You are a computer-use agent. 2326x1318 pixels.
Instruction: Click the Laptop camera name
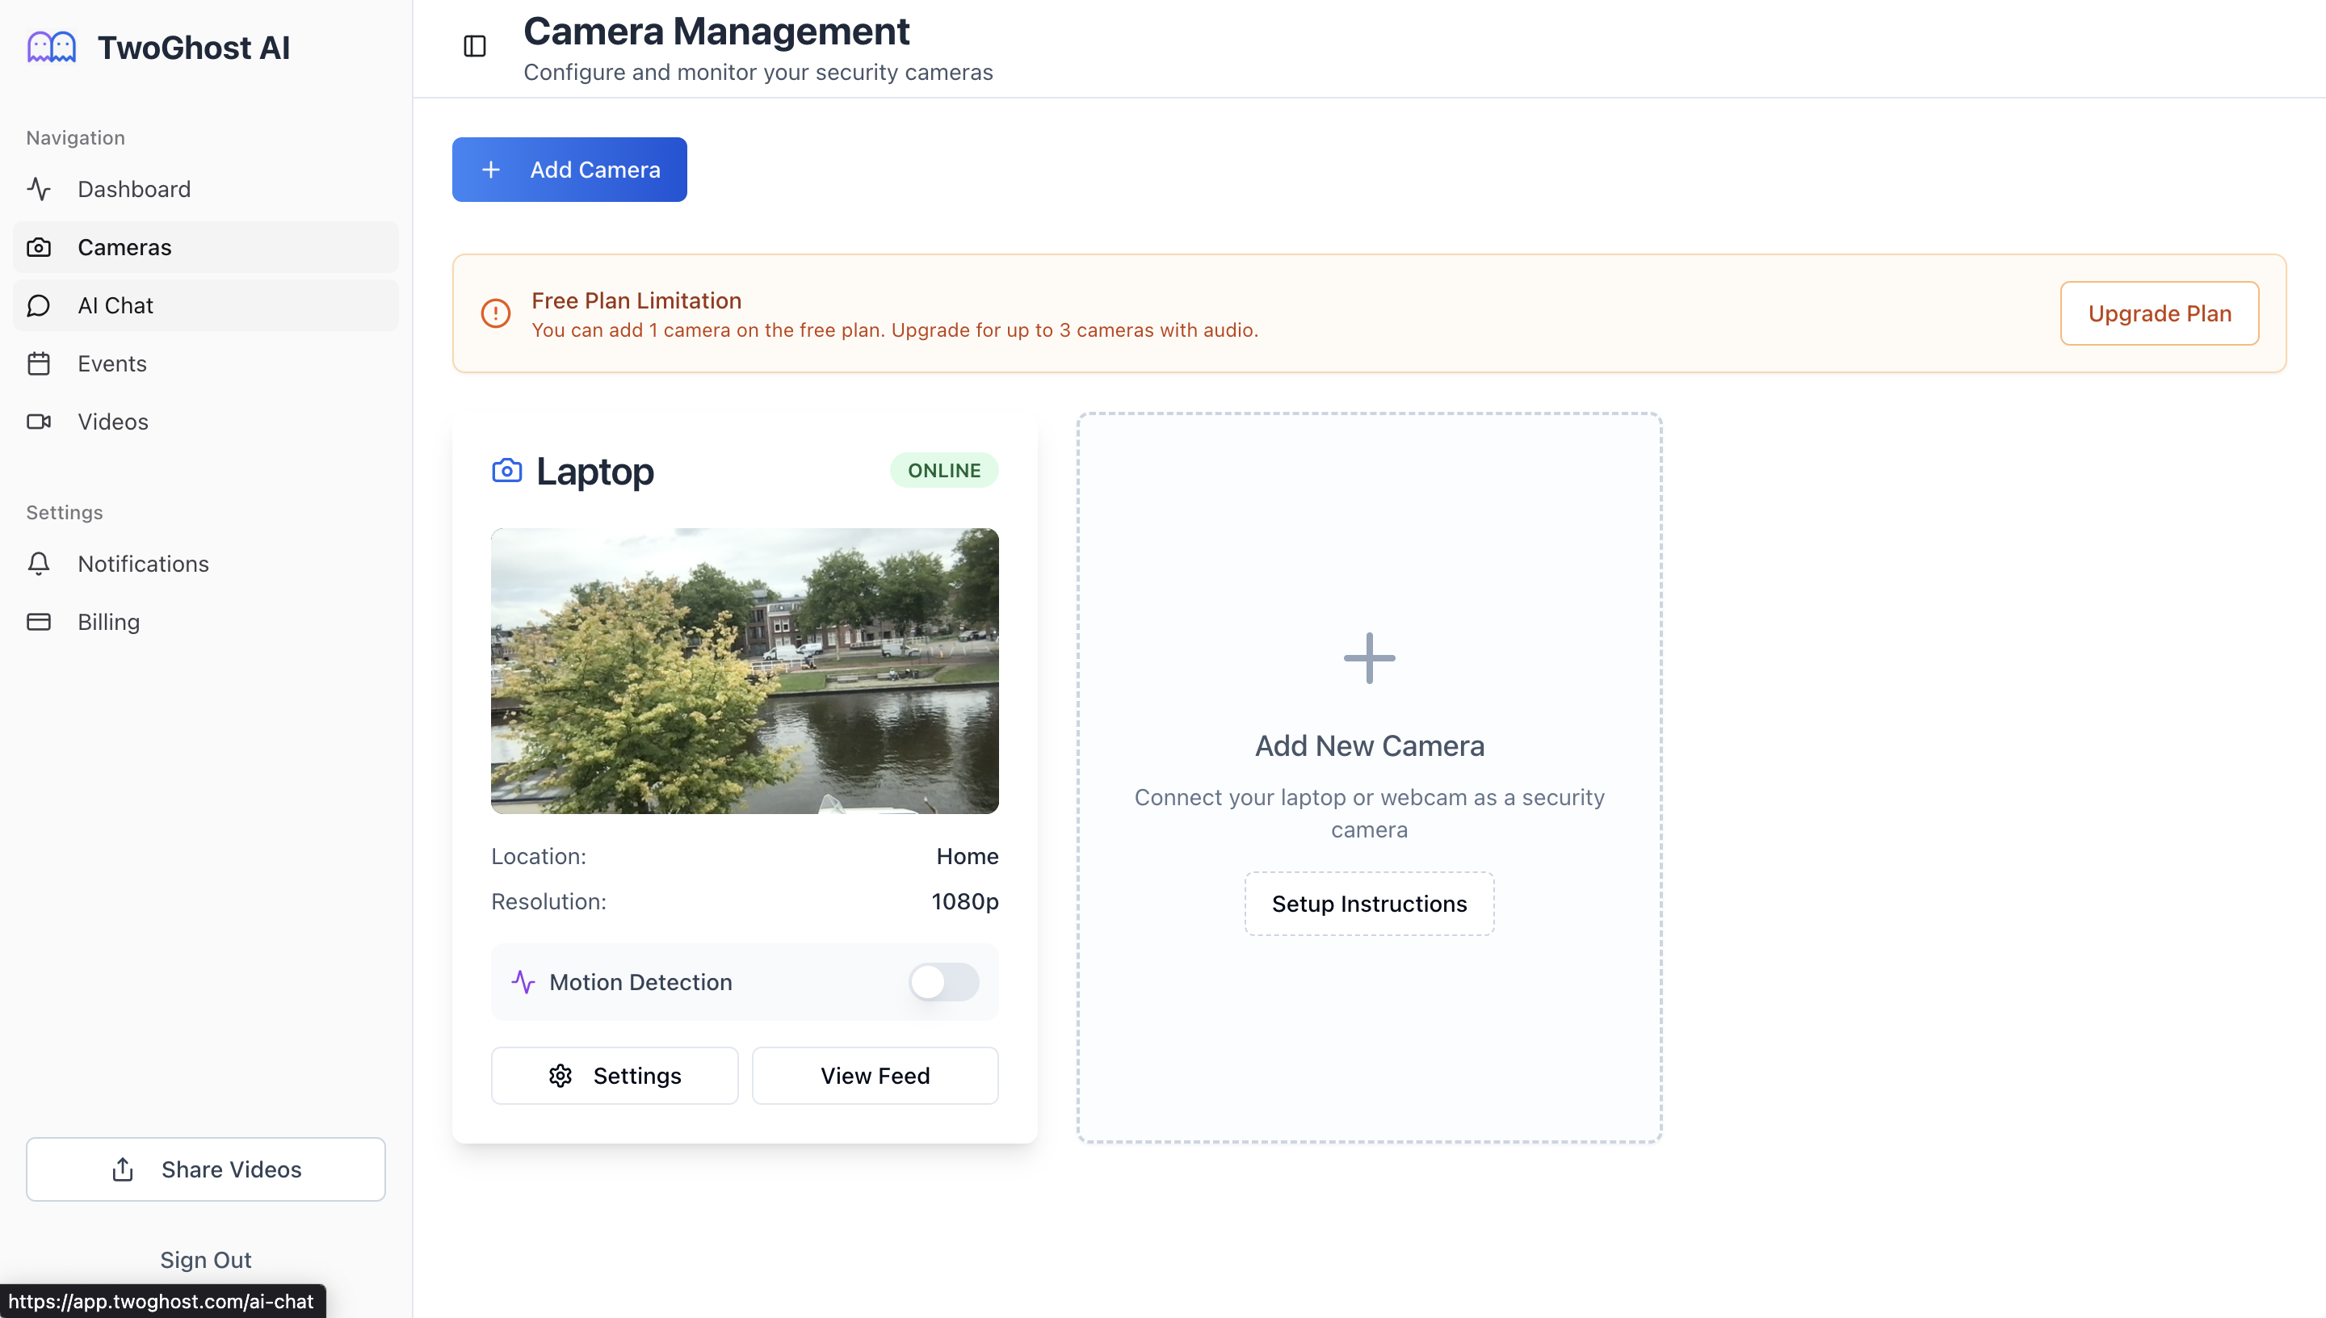594,472
